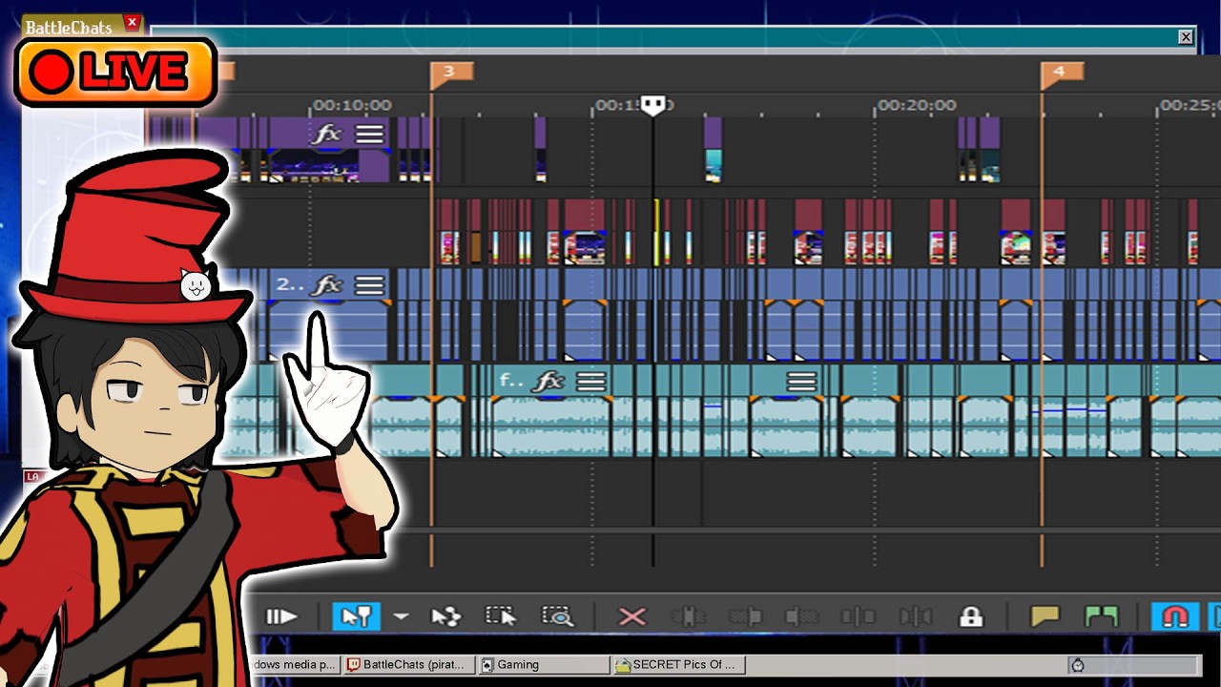This screenshot has width=1221, height=687.
Task: Open 'SECRET Pics Of' taskbar folder
Action: pos(679,665)
